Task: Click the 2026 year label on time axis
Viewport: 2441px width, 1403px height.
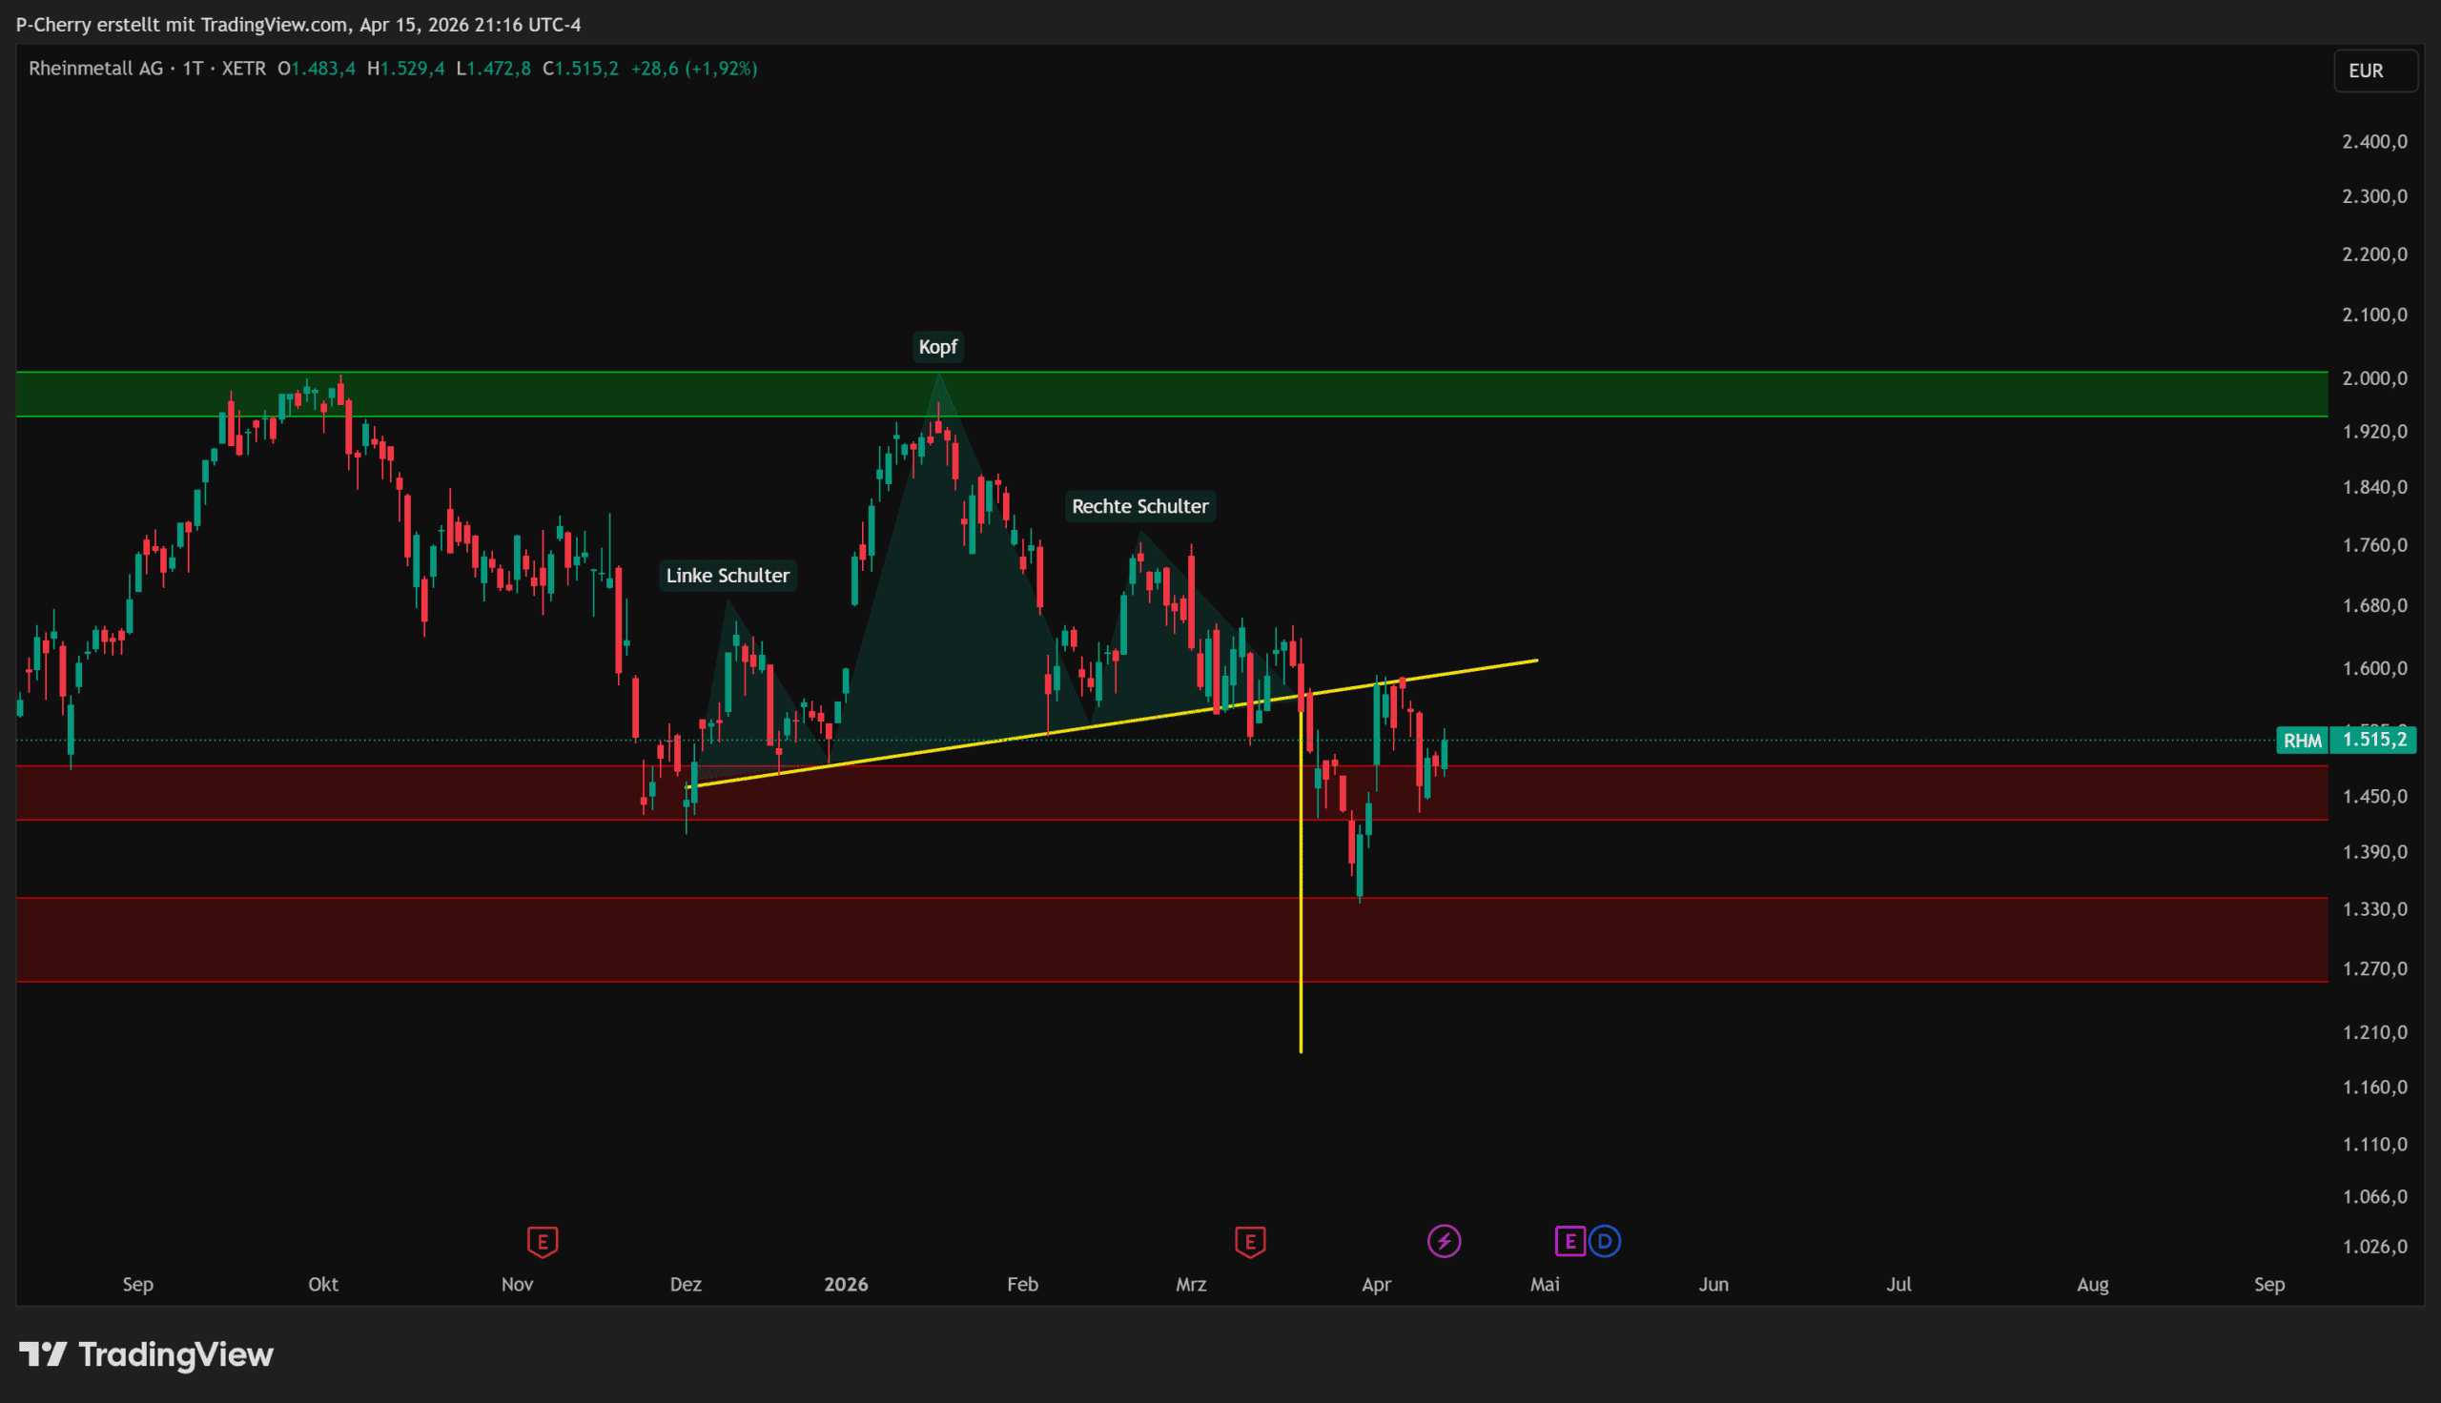Action: click(846, 1285)
